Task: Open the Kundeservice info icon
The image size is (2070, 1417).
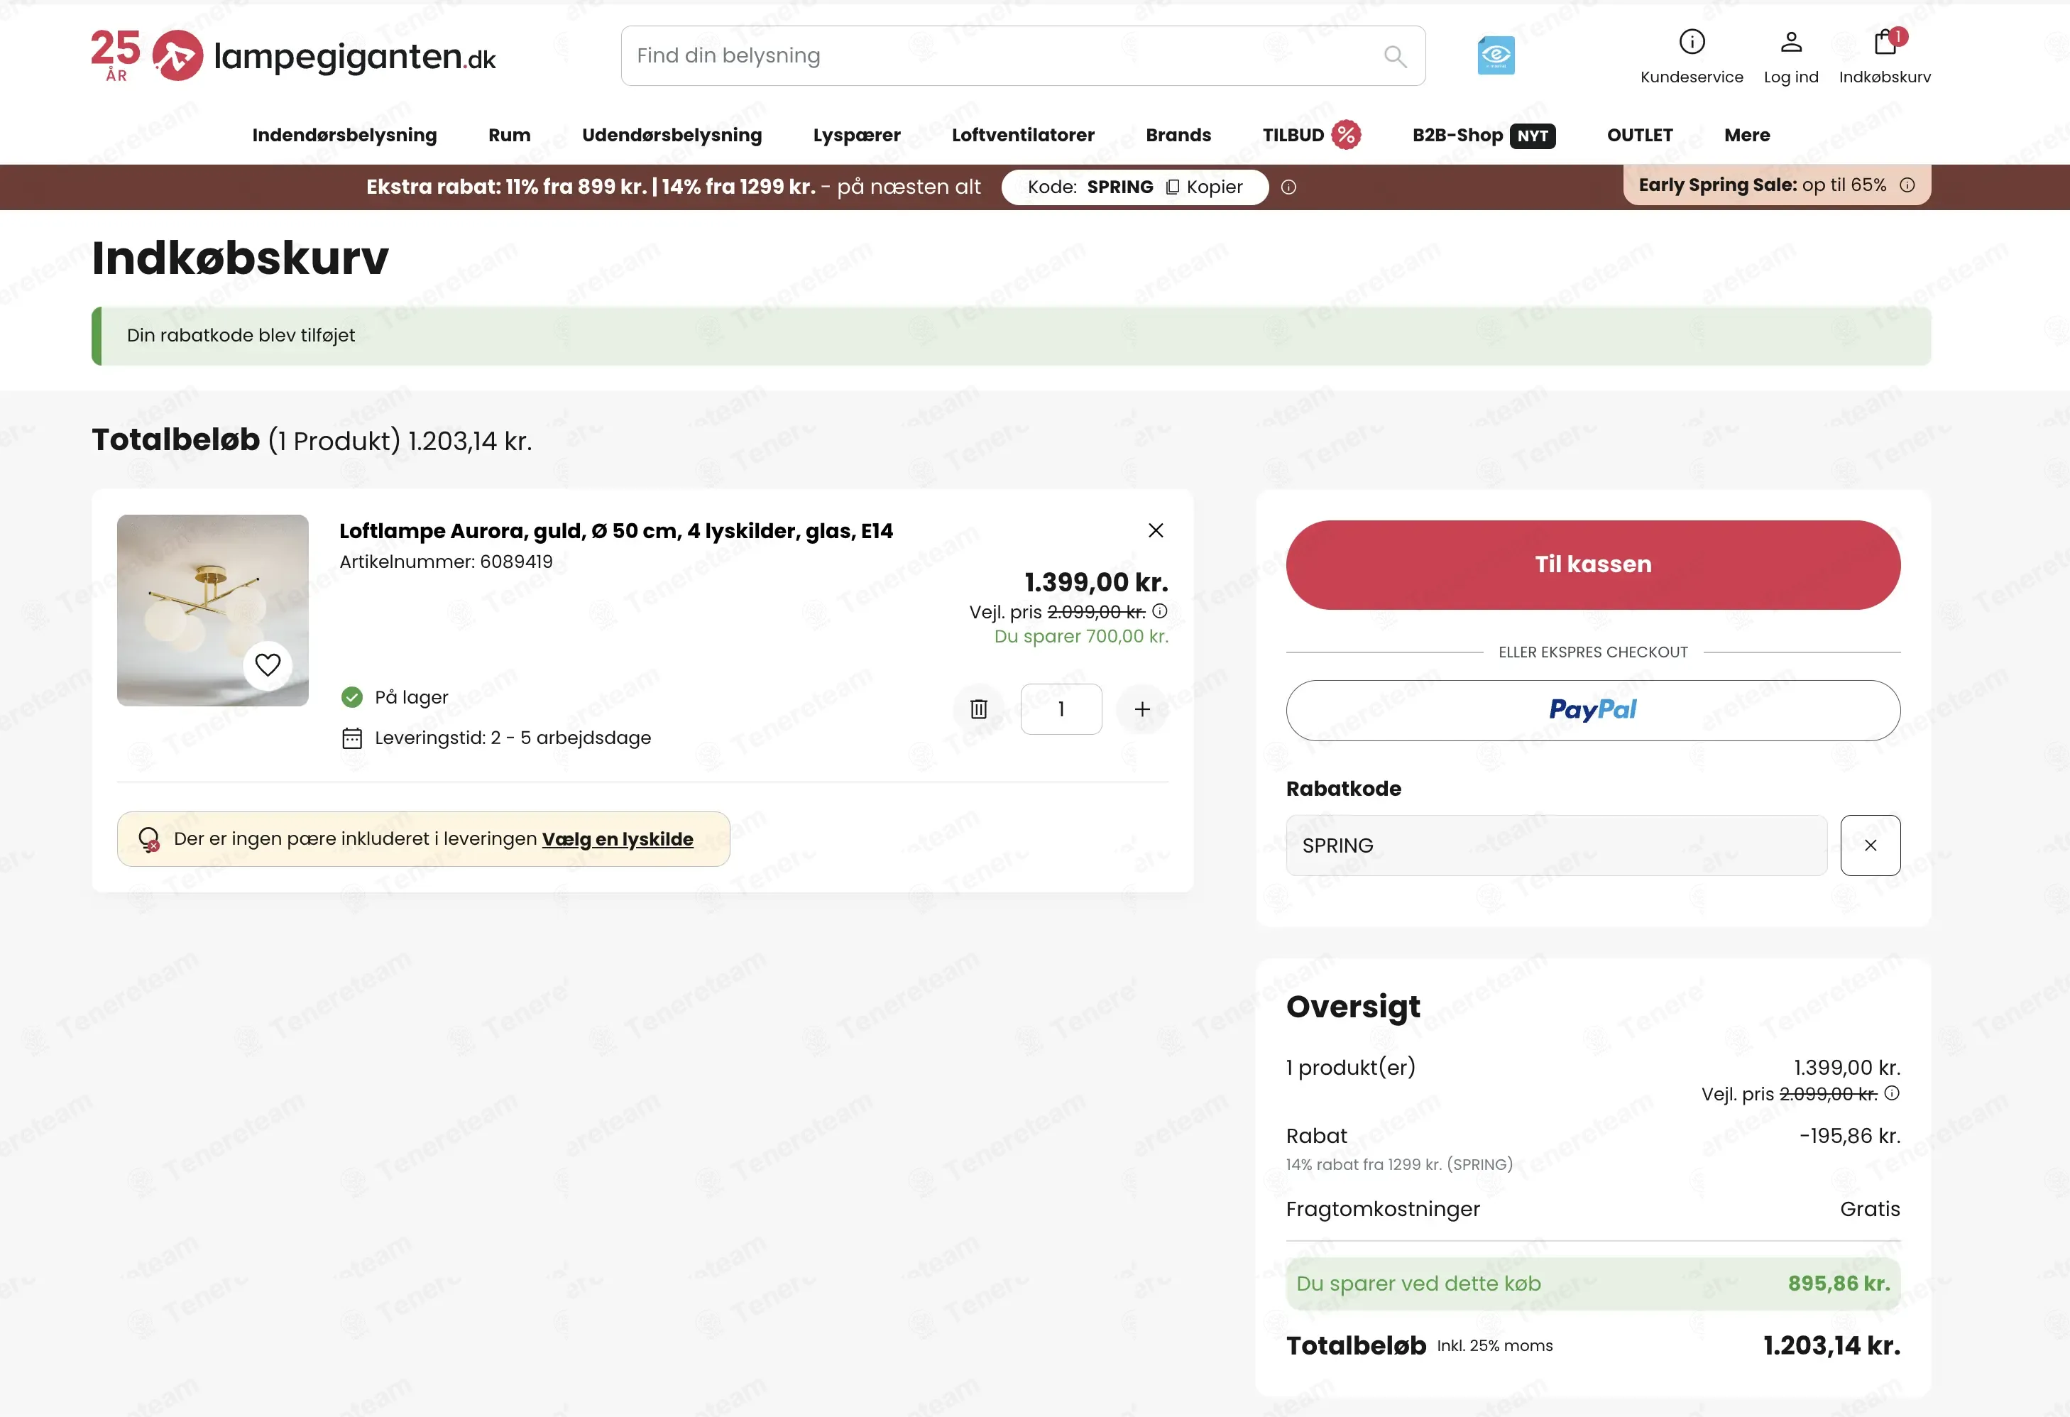Action: (1692, 42)
